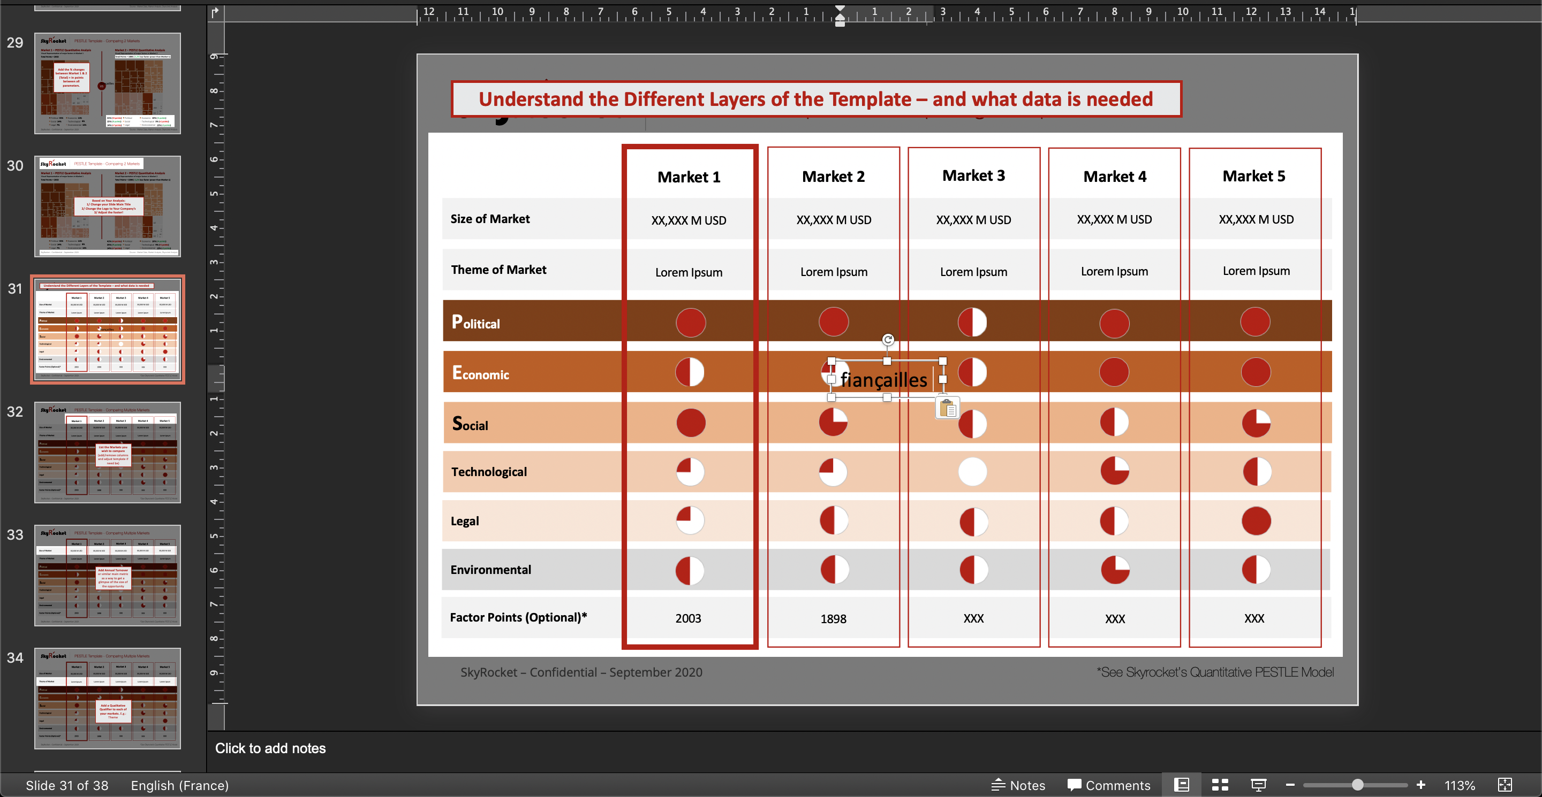
Task: Click the SkyRocket Confidential footer text
Action: [581, 672]
